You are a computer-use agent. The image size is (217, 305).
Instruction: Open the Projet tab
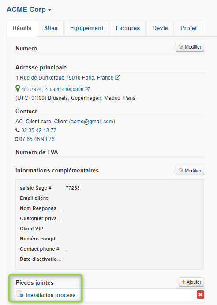click(188, 28)
